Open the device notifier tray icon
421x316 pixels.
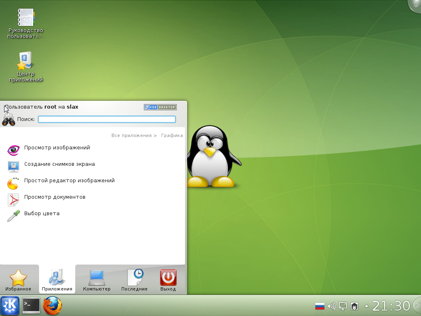point(354,306)
